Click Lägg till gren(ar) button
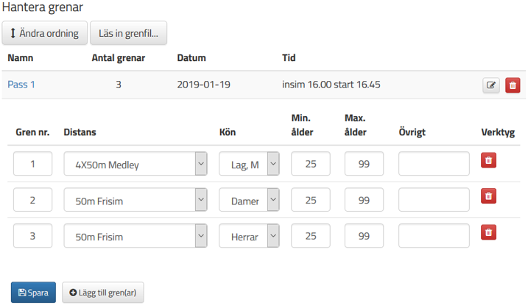Screen dimensions: 528x308 [x=102, y=293]
